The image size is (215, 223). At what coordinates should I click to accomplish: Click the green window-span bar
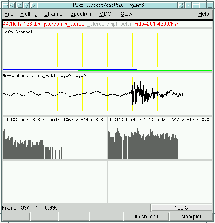(x=145, y=70)
